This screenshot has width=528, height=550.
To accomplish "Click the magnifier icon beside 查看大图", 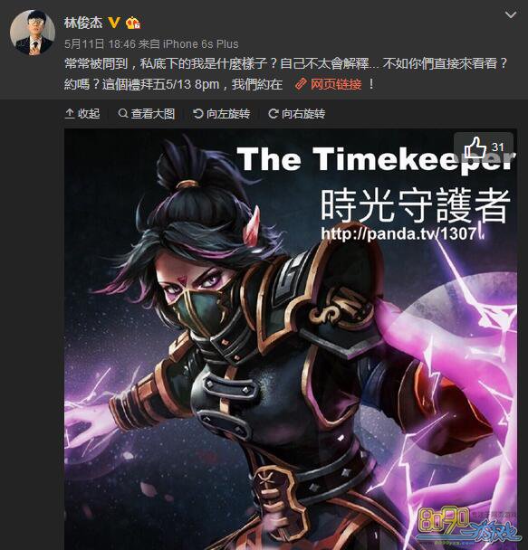I will coord(123,113).
